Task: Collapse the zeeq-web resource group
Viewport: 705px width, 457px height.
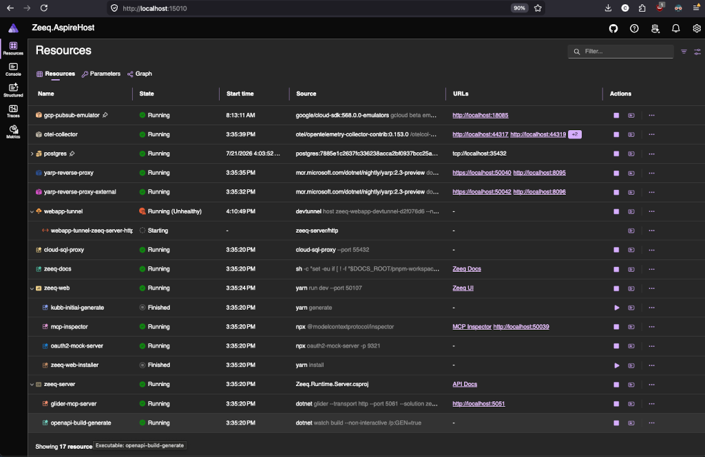Action: (x=32, y=288)
